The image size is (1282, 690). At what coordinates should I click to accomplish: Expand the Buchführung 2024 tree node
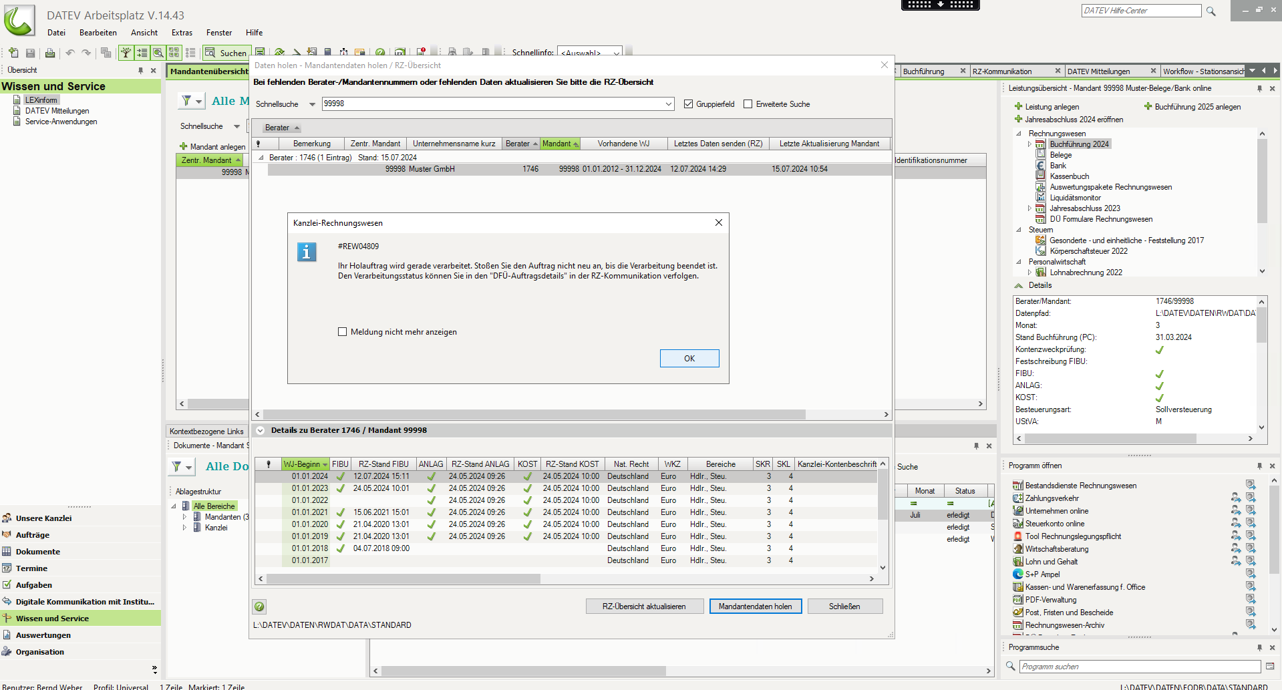pyautogui.click(x=1029, y=144)
